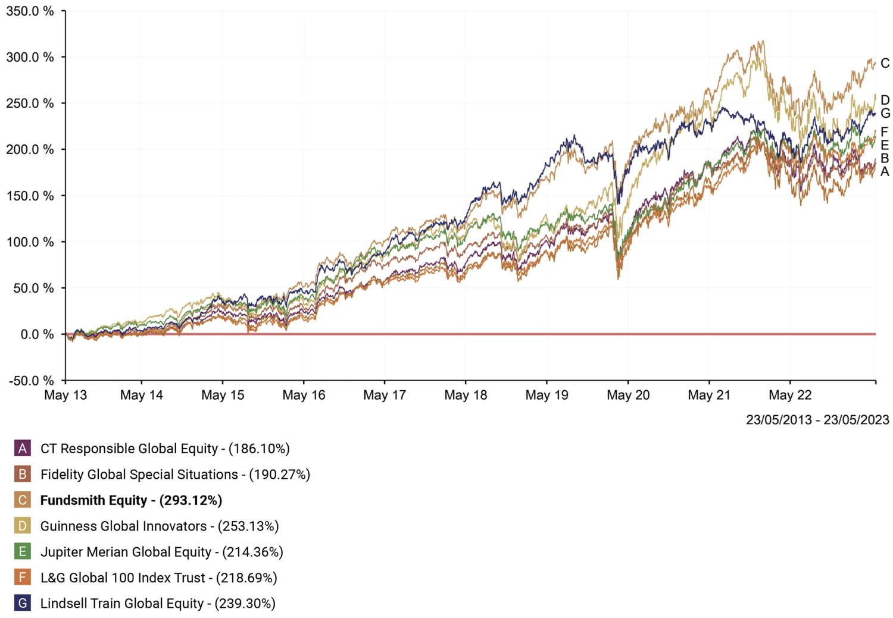Click the May 18 x-axis label
The image size is (893, 618).
coord(466,395)
